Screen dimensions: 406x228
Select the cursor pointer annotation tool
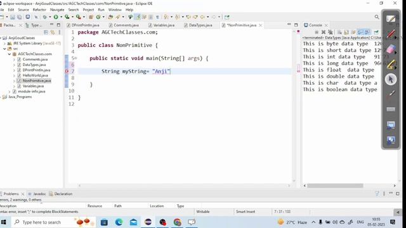[391, 79]
